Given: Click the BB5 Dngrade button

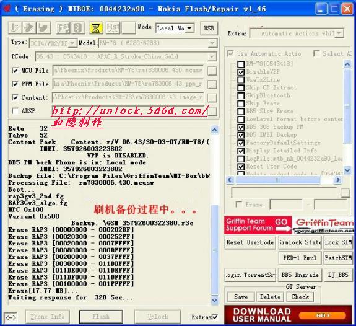Looking at the screenshot, I should 300,275.
